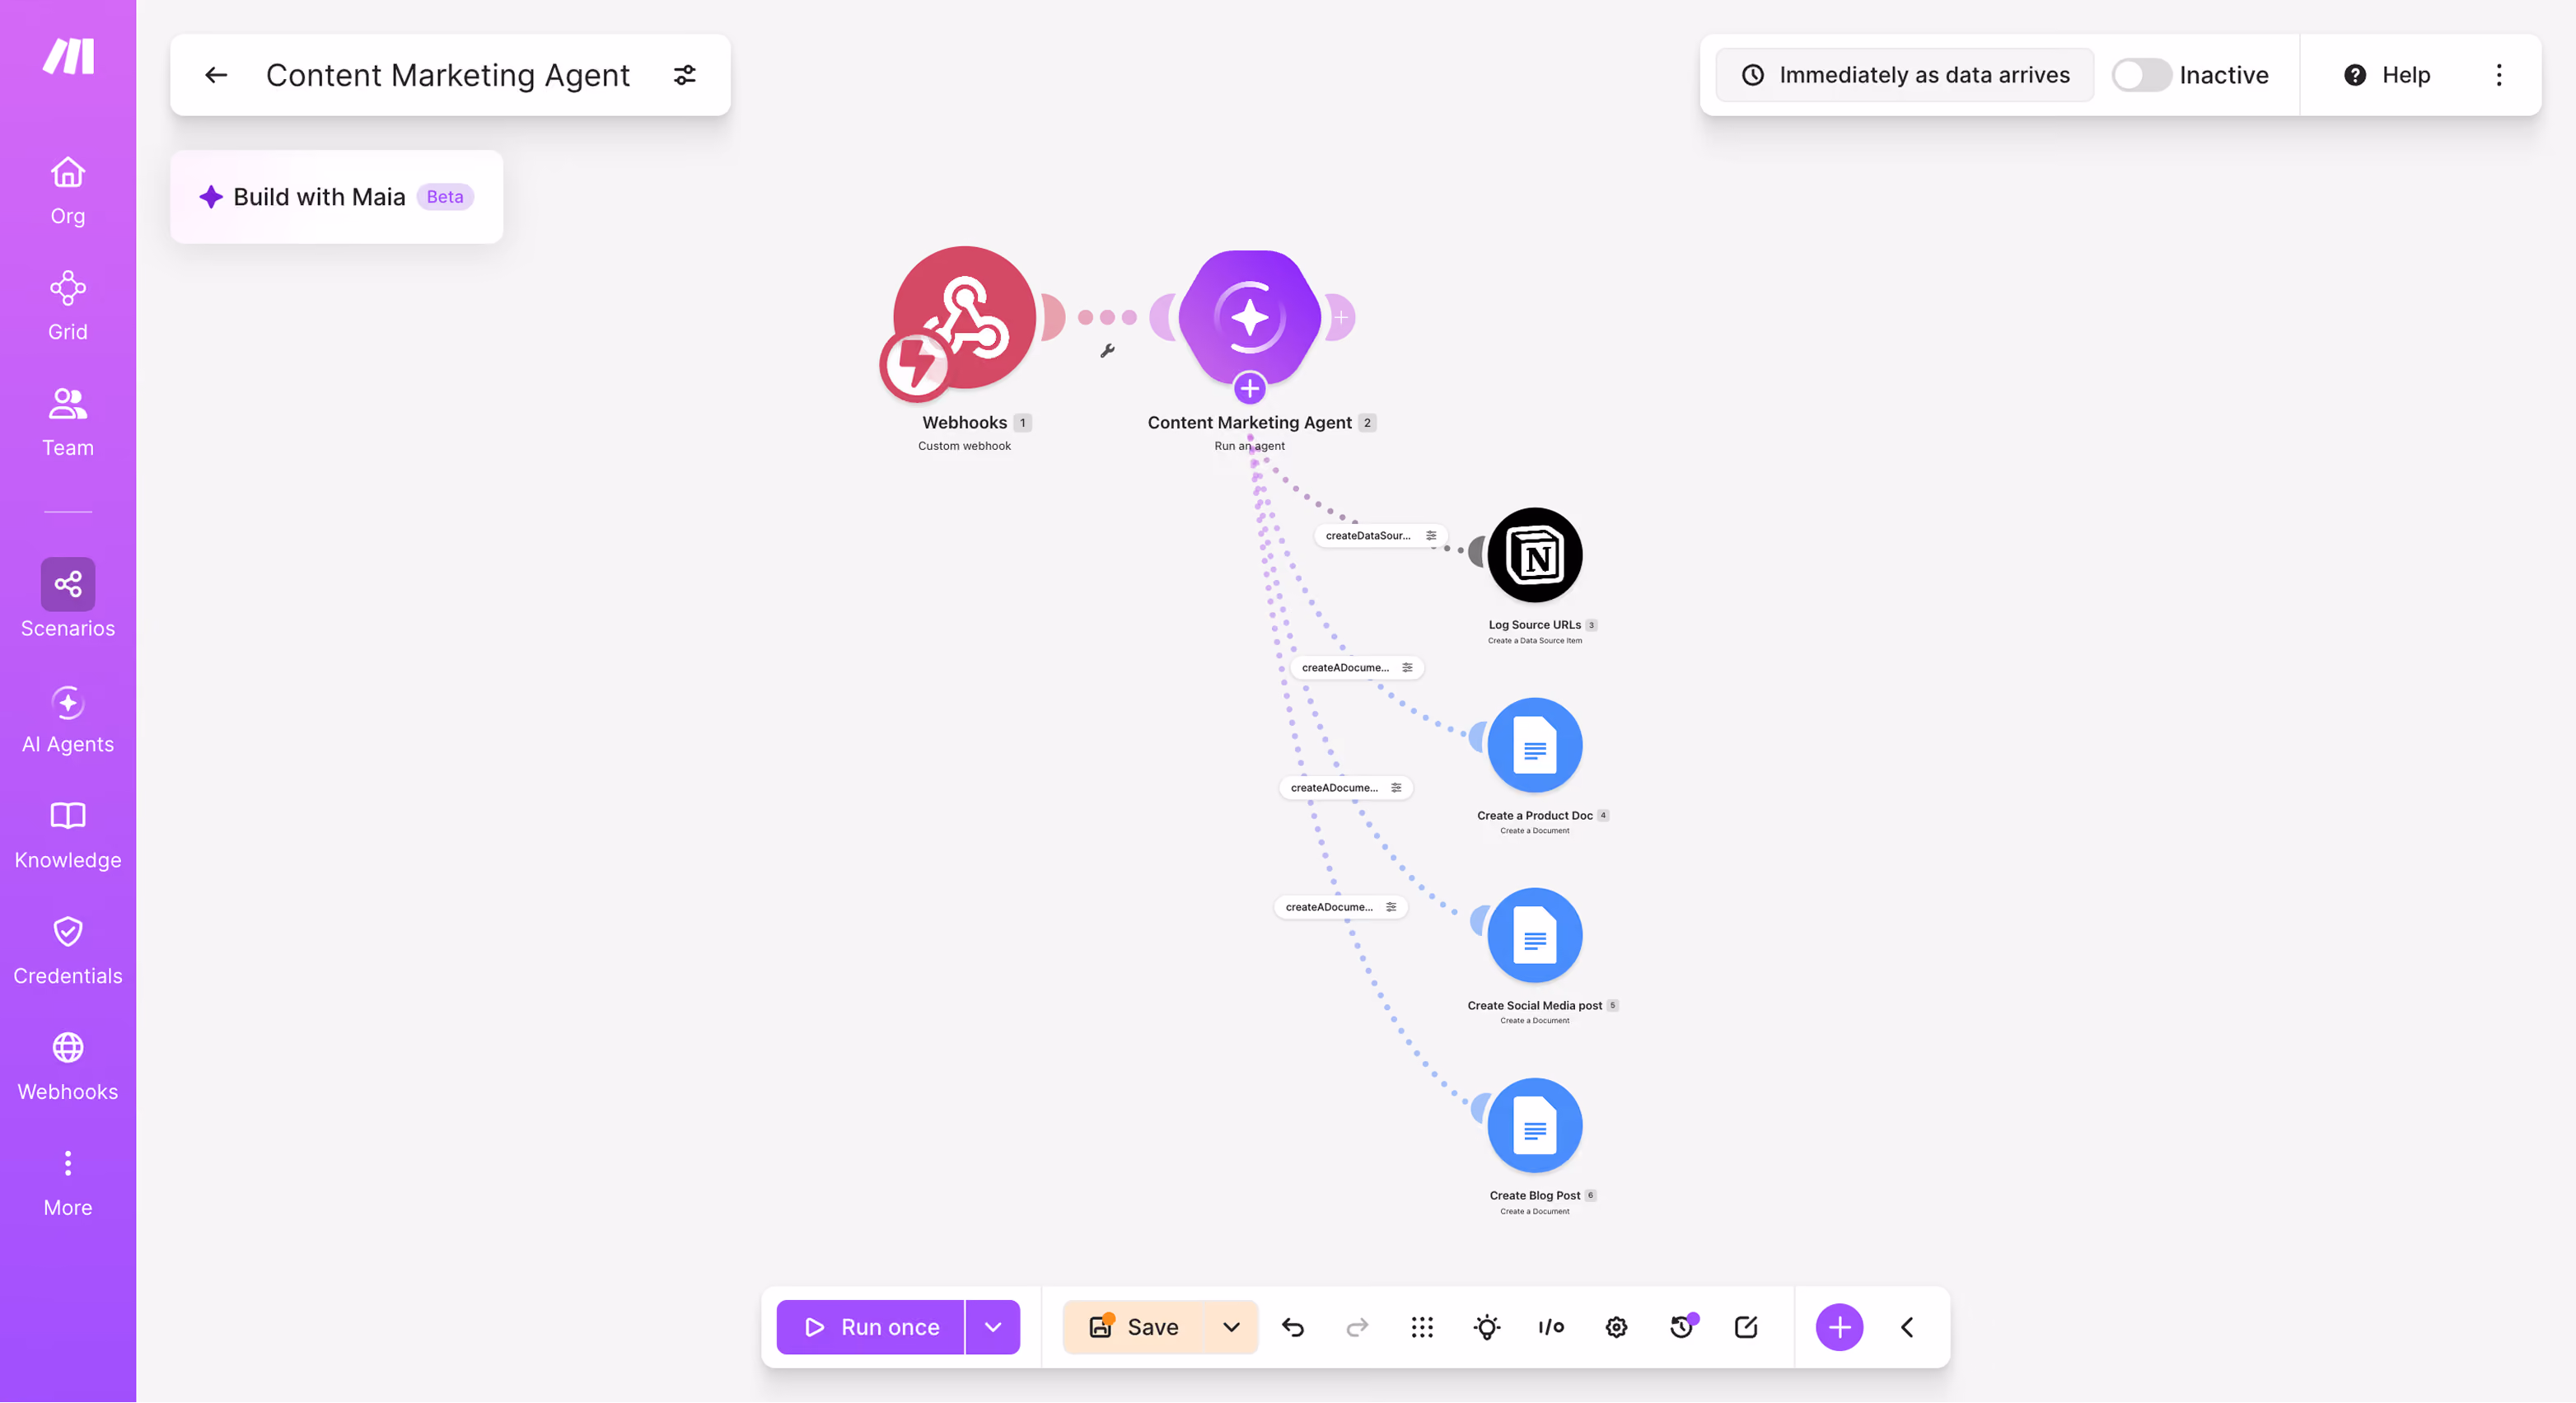
Task: Expand the Run once dropdown arrow
Action: click(993, 1327)
